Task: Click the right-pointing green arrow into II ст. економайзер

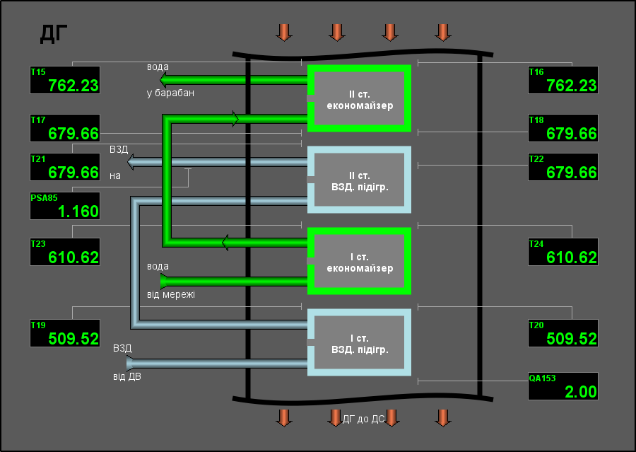Action: coord(235,119)
